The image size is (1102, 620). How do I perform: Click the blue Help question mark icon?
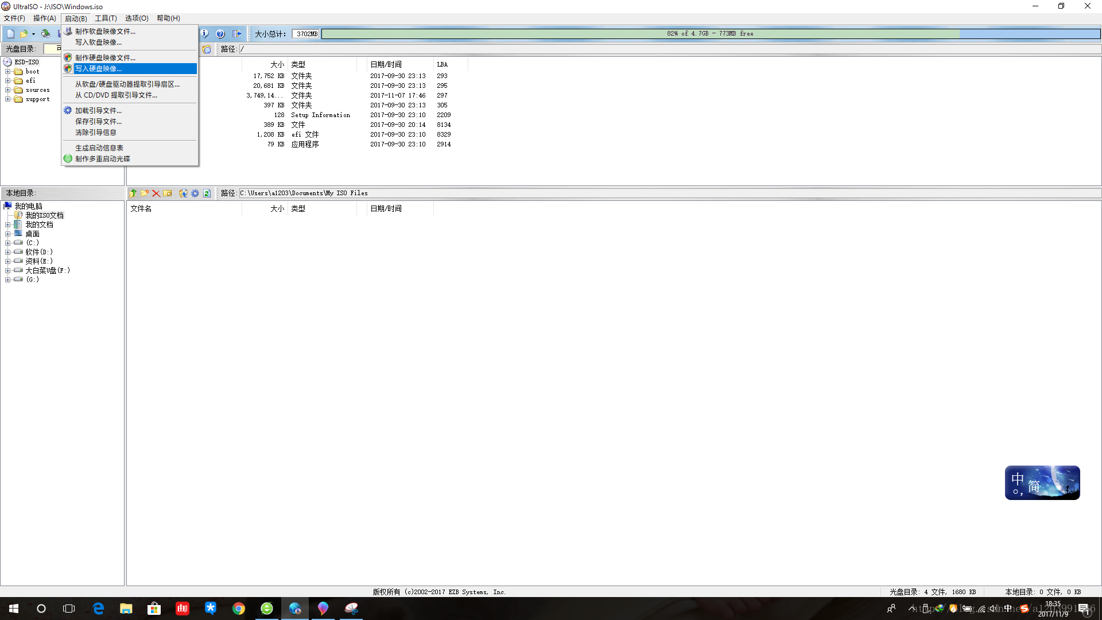tap(220, 34)
